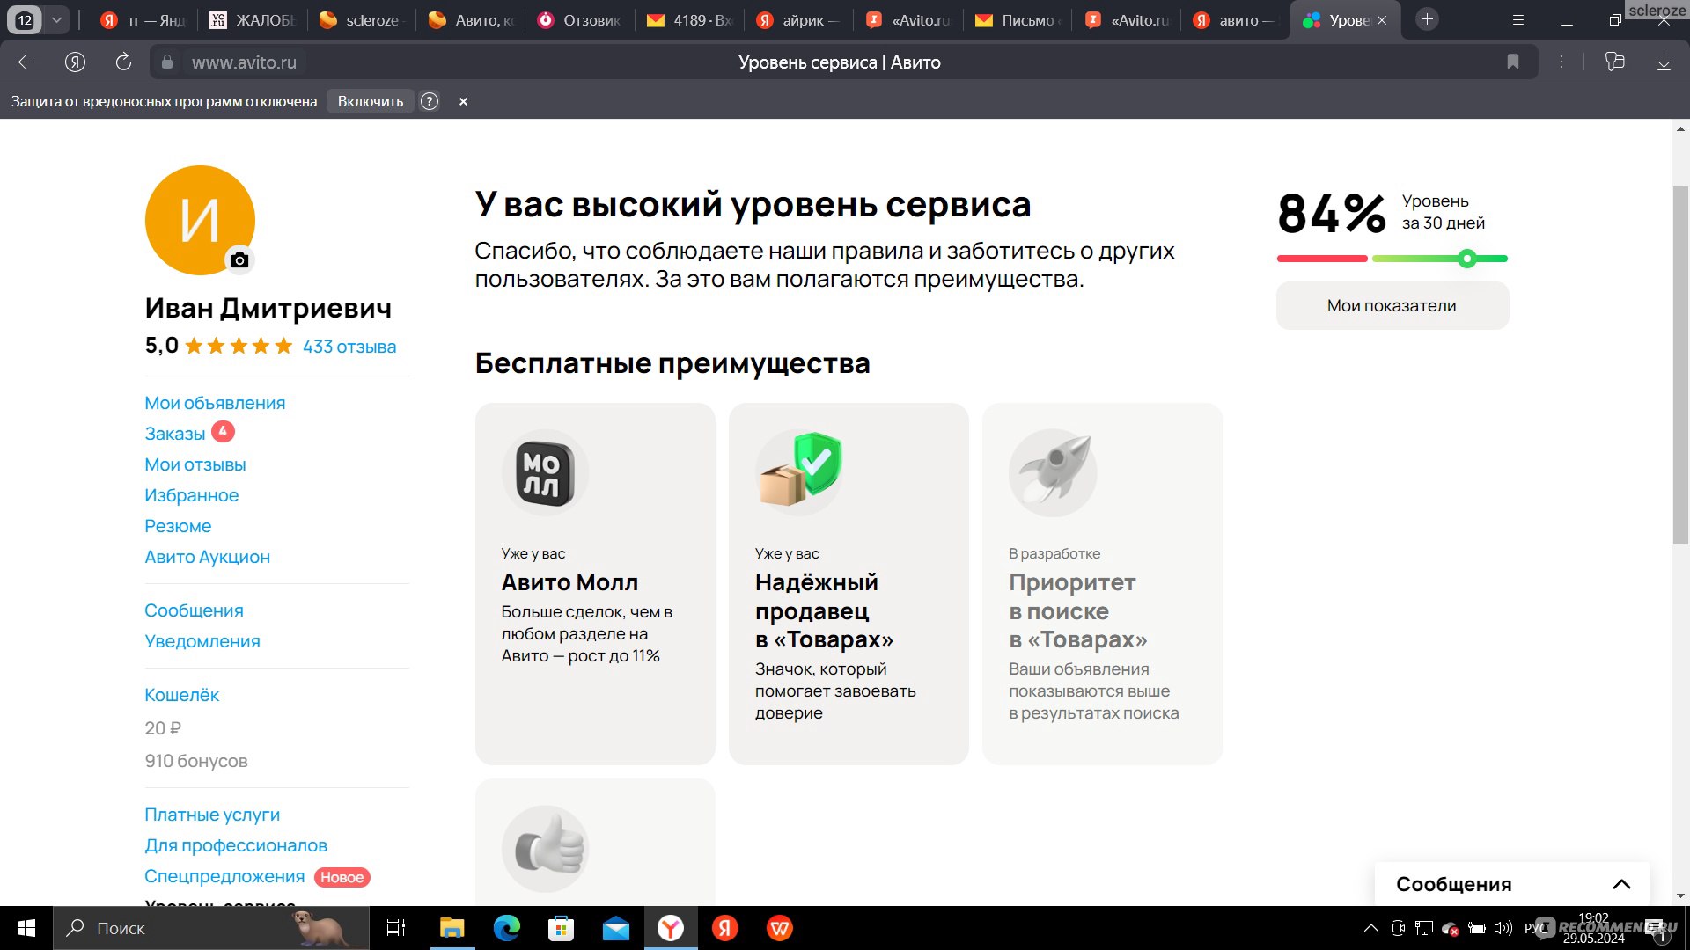Viewport: 1690px width, 950px height.
Task: Click the Мои показатели button
Action: (x=1392, y=305)
